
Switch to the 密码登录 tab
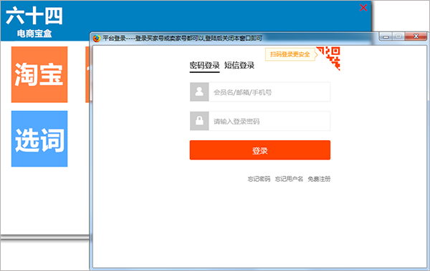coord(204,65)
